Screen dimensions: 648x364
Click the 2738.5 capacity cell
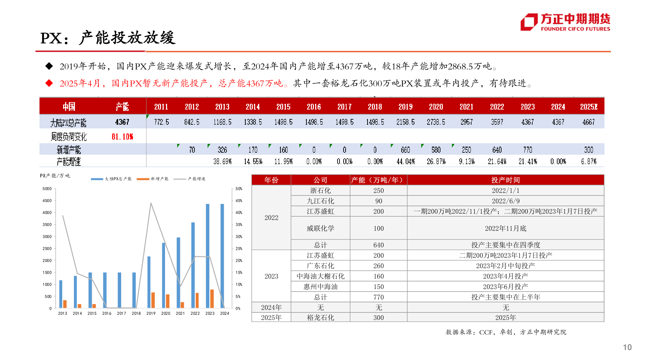pos(436,122)
